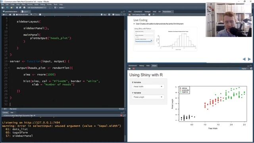The width and height of the screenshot is (254, 143).
Task: Open the Source button dropdown arrow
Action: [x=121, y=15]
